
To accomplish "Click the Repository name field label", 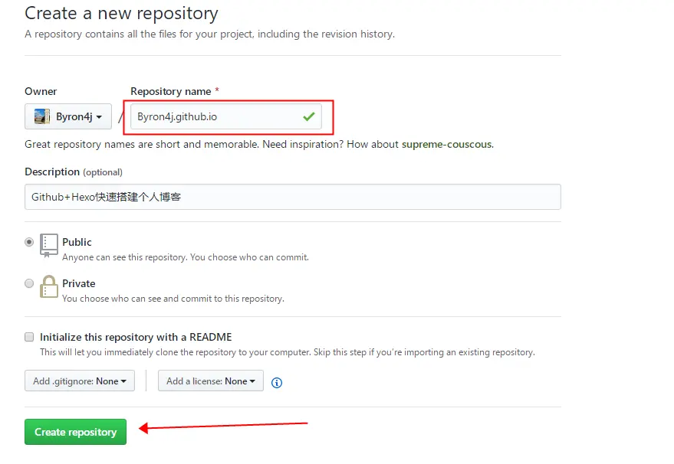I will click(171, 91).
